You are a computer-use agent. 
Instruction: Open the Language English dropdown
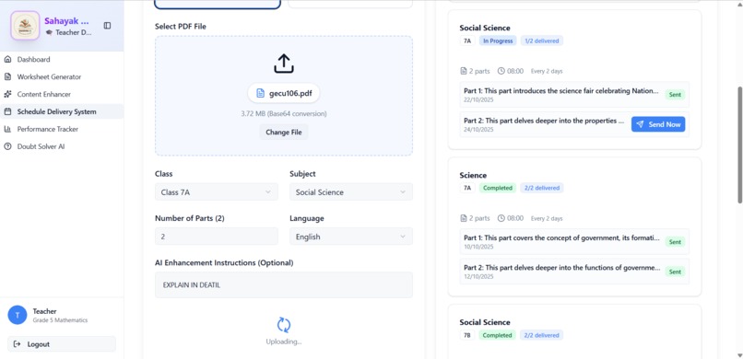351,237
